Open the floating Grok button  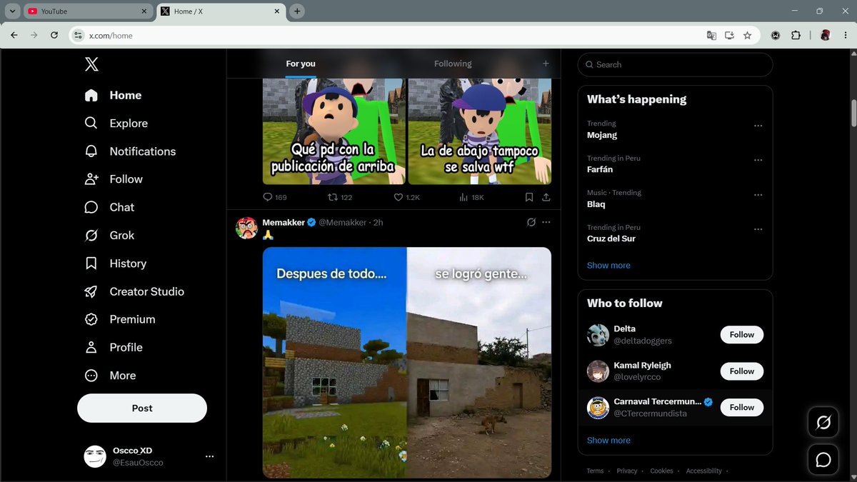click(823, 423)
